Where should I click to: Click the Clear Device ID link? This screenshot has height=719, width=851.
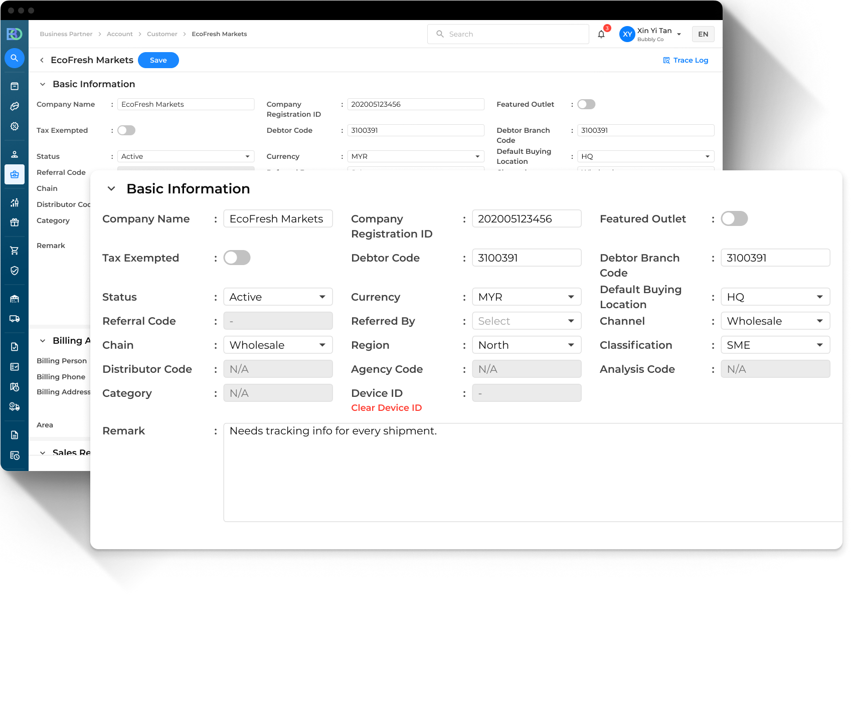pyautogui.click(x=386, y=408)
